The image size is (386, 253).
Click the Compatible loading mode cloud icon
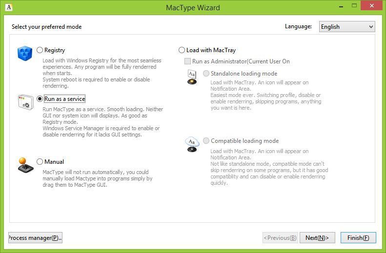[x=192, y=144]
